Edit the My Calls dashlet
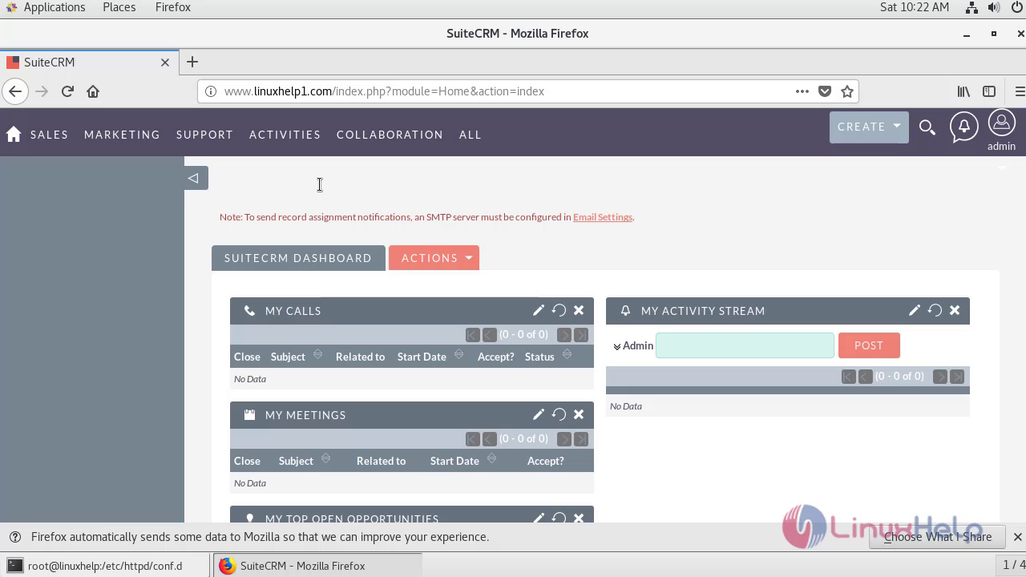 coord(539,310)
